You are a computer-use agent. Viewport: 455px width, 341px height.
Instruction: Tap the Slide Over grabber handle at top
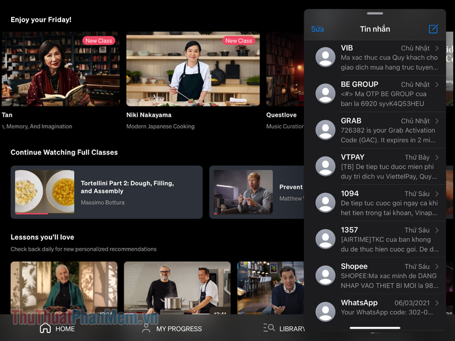coord(375,14)
